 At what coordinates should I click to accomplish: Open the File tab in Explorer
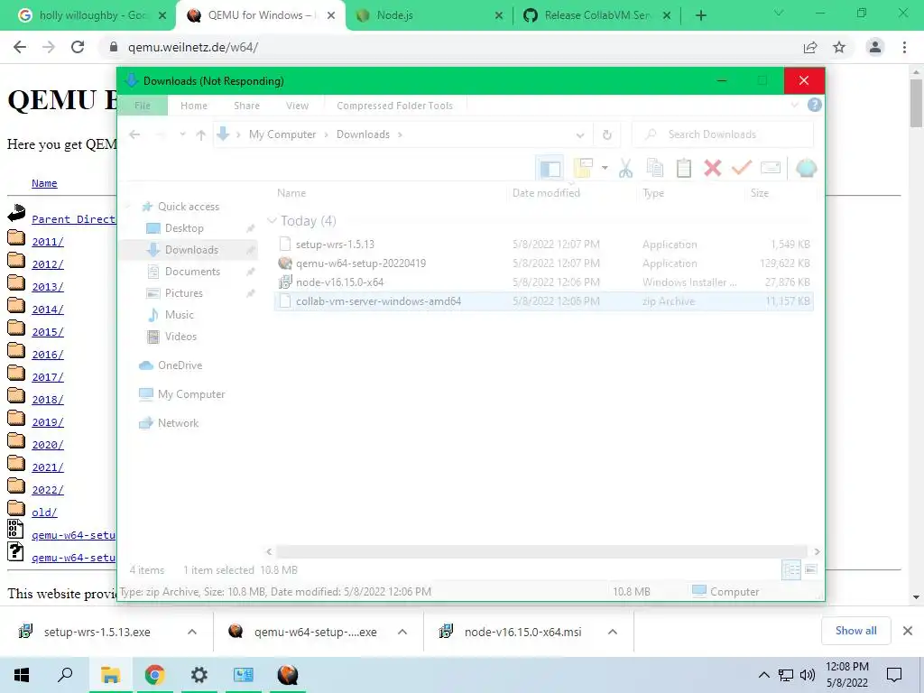pyautogui.click(x=143, y=106)
